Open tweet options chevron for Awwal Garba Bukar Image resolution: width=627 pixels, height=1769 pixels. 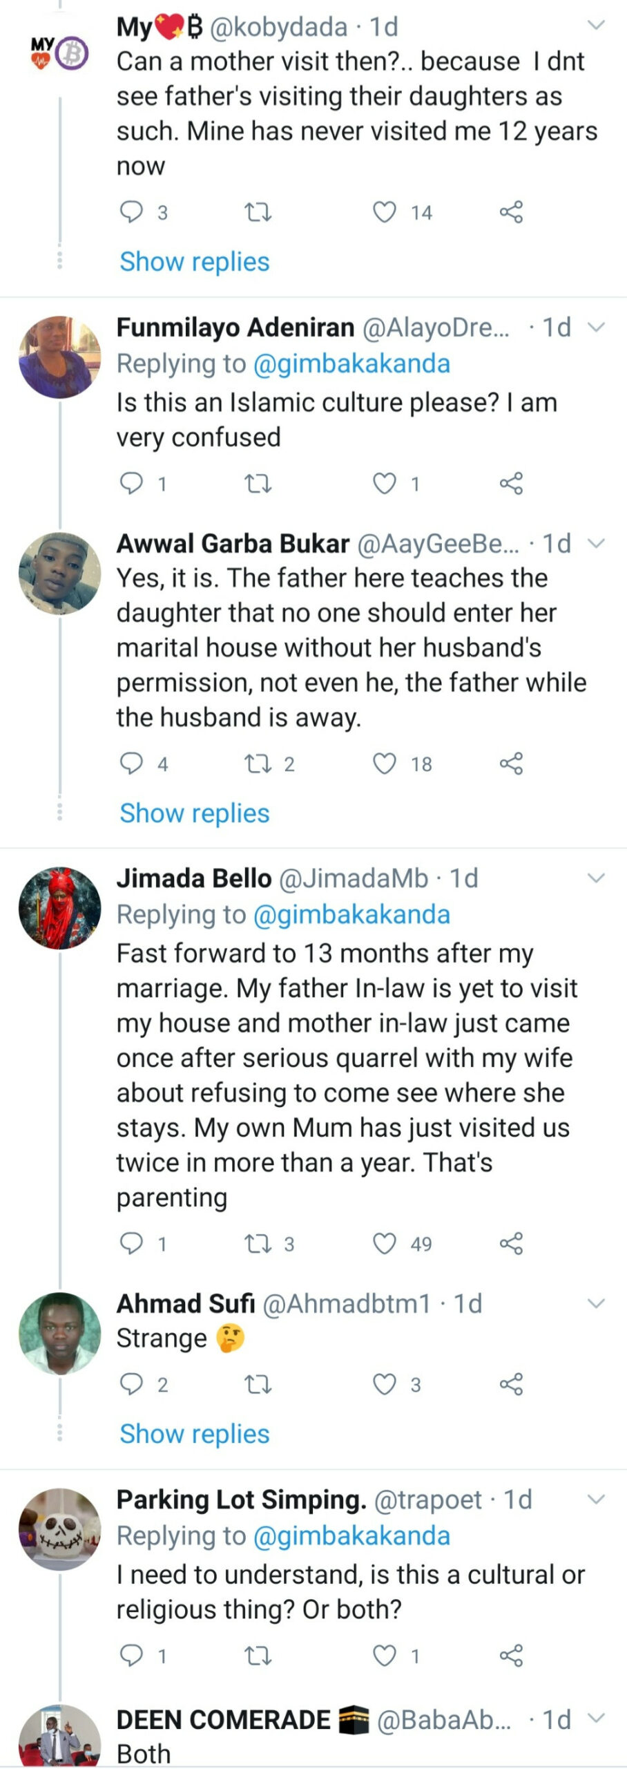[595, 543]
